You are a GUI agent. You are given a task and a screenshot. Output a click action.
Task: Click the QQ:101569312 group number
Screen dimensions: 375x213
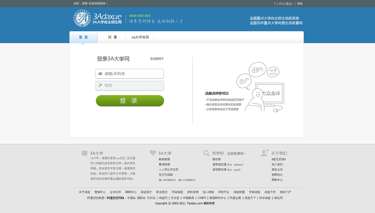point(167,180)
